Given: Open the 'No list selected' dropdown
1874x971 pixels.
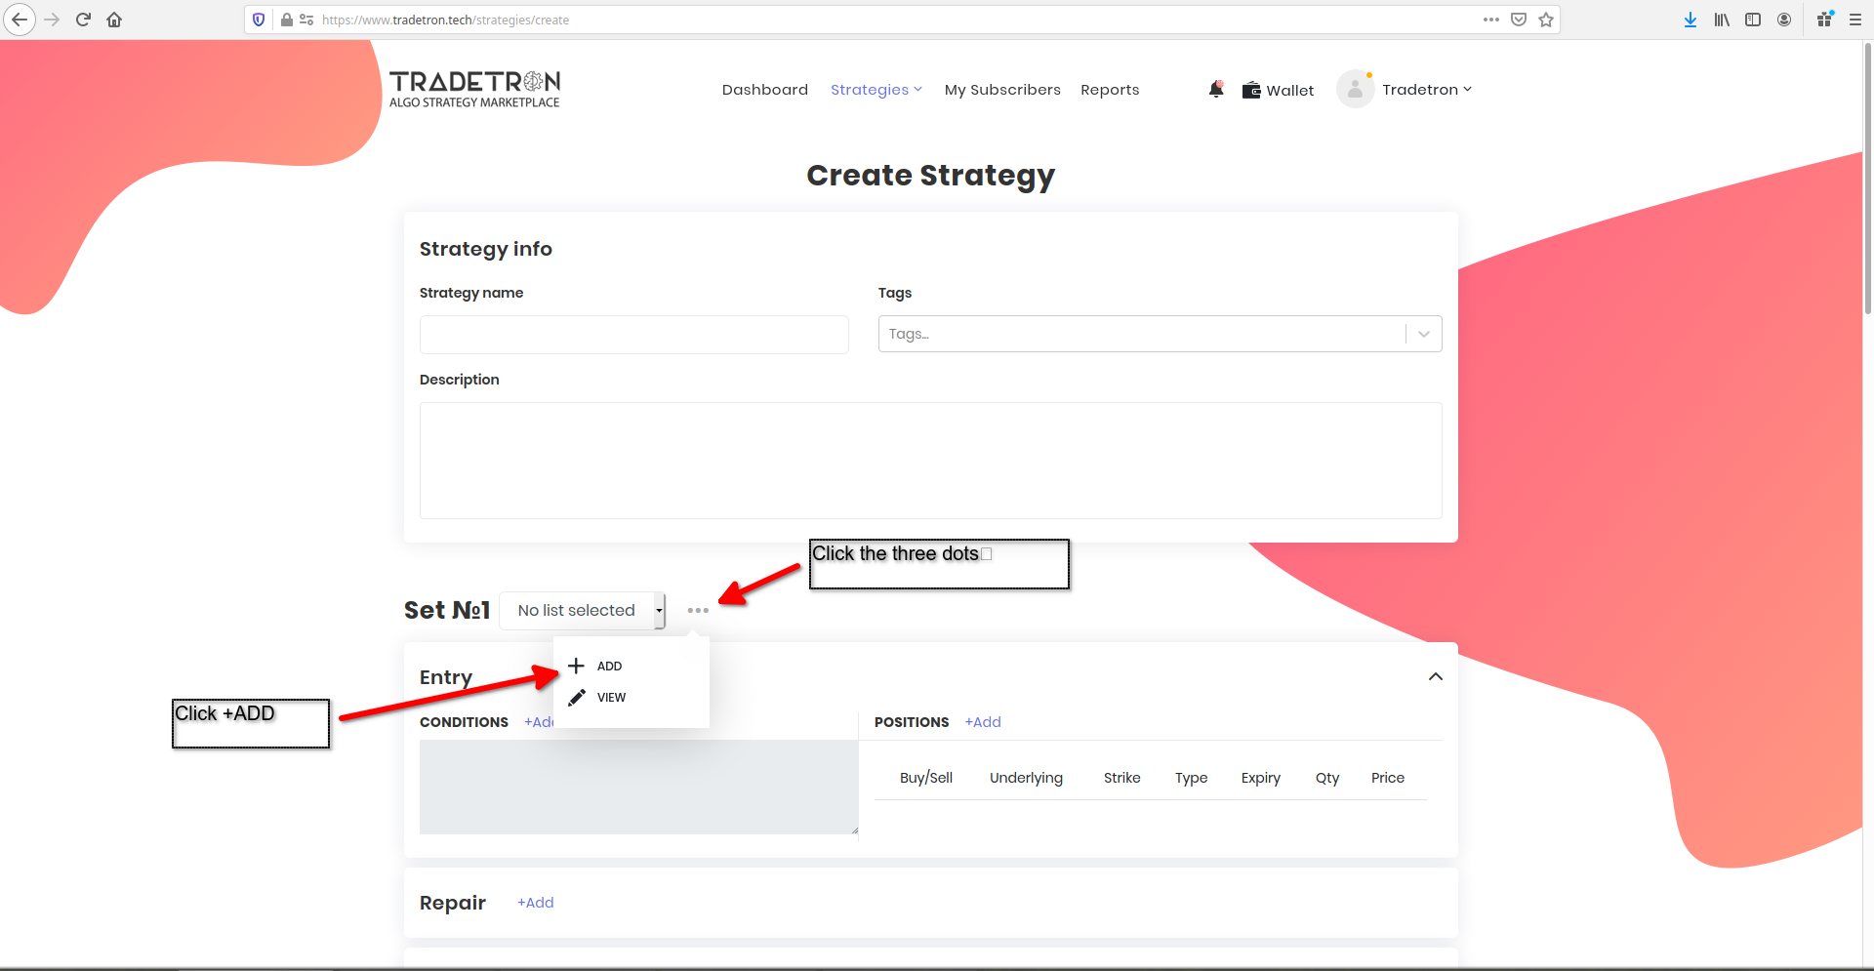Looking at the screenshot, I should pos(583,611).
